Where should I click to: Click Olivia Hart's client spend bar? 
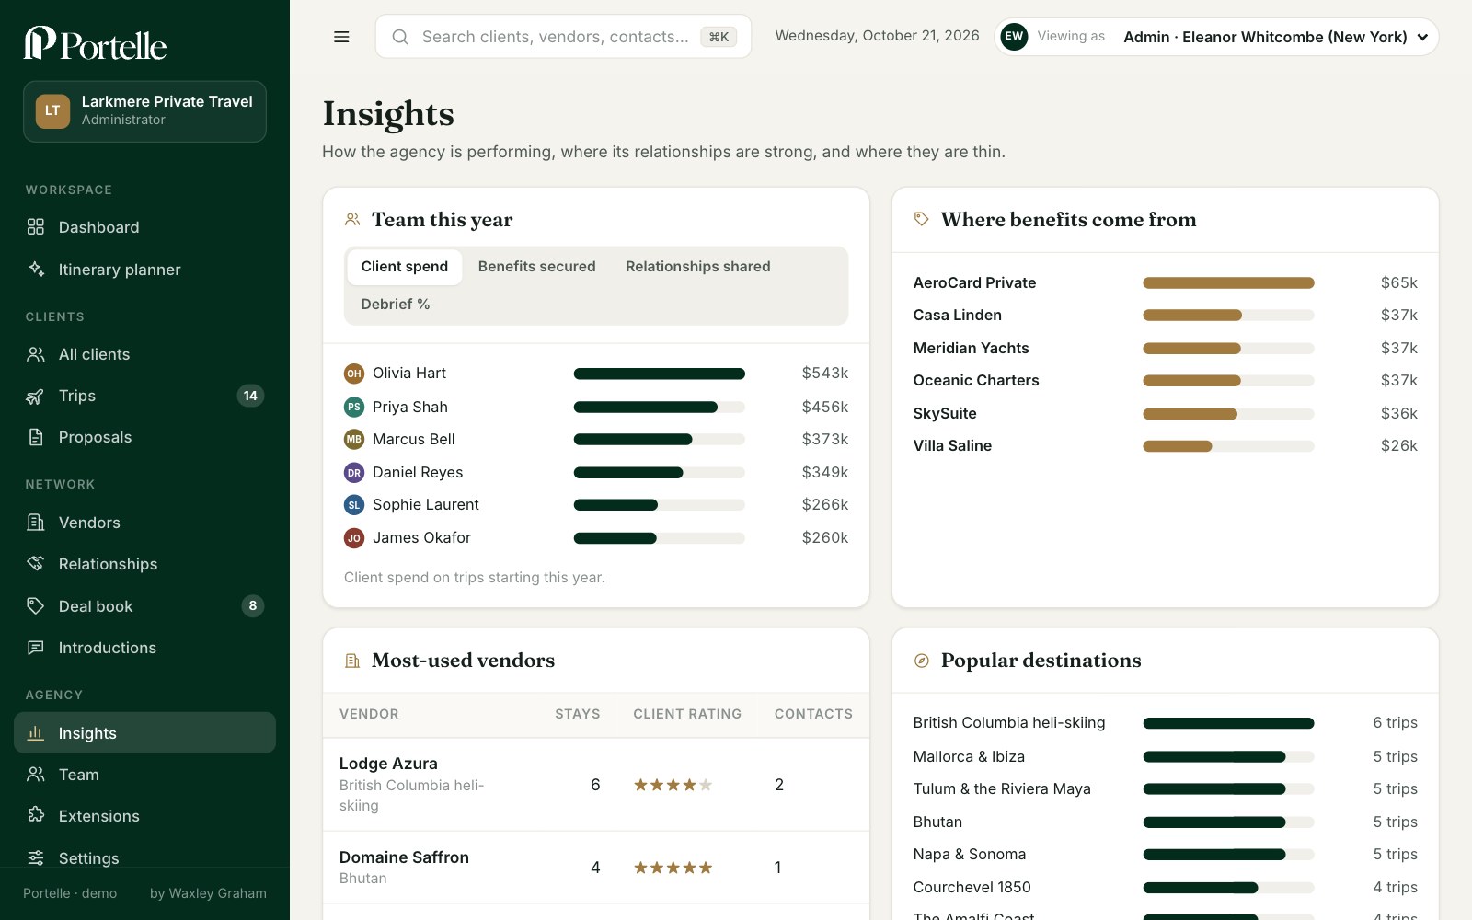coord(659,374)
